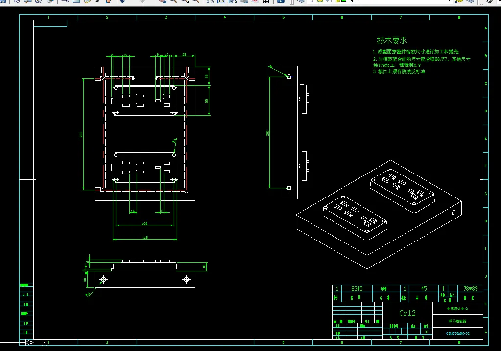Toggle the current layer's lock icon
The width and height of the screenshot is (501, 351).
337,1
